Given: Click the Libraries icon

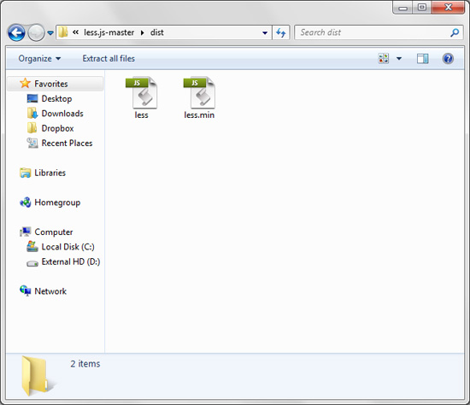Looking at the screenshot, I should click(x=25, y=173).
